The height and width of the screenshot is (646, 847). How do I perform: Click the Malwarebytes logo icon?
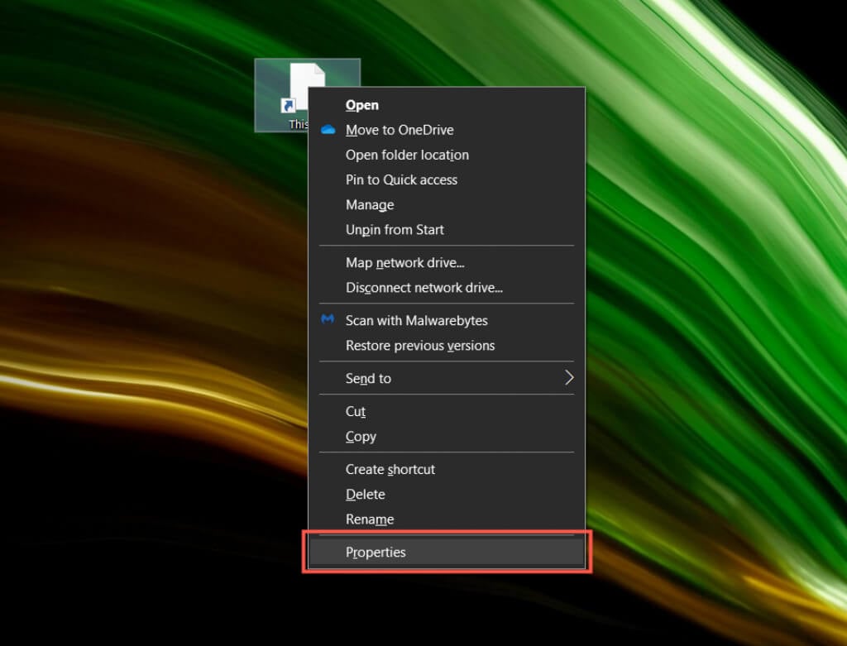(x=328, y=320)
